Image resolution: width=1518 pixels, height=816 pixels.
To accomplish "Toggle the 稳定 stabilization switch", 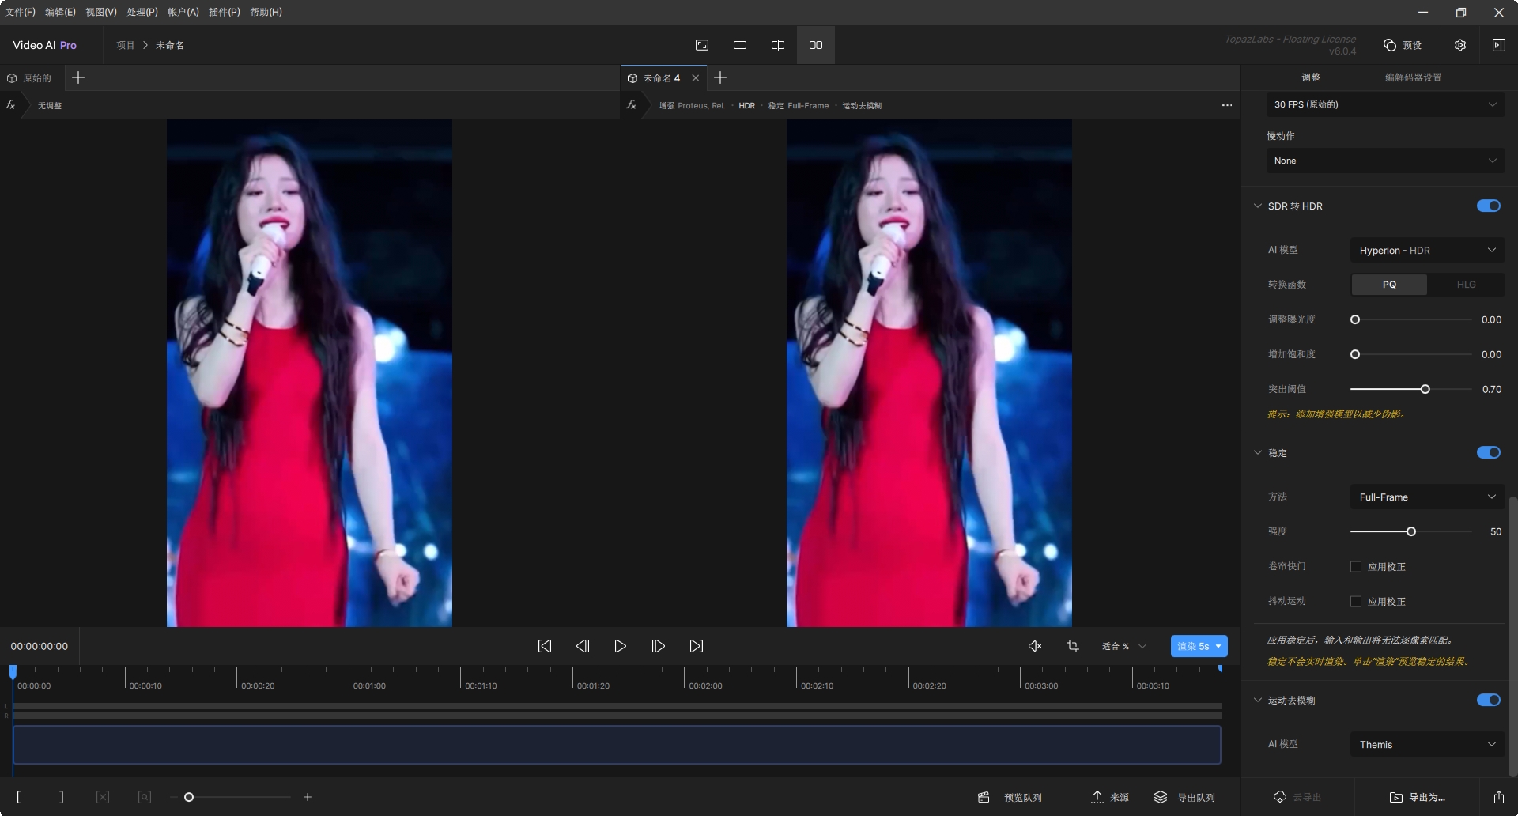I will pyautogui.click(x=1489, y=452).
